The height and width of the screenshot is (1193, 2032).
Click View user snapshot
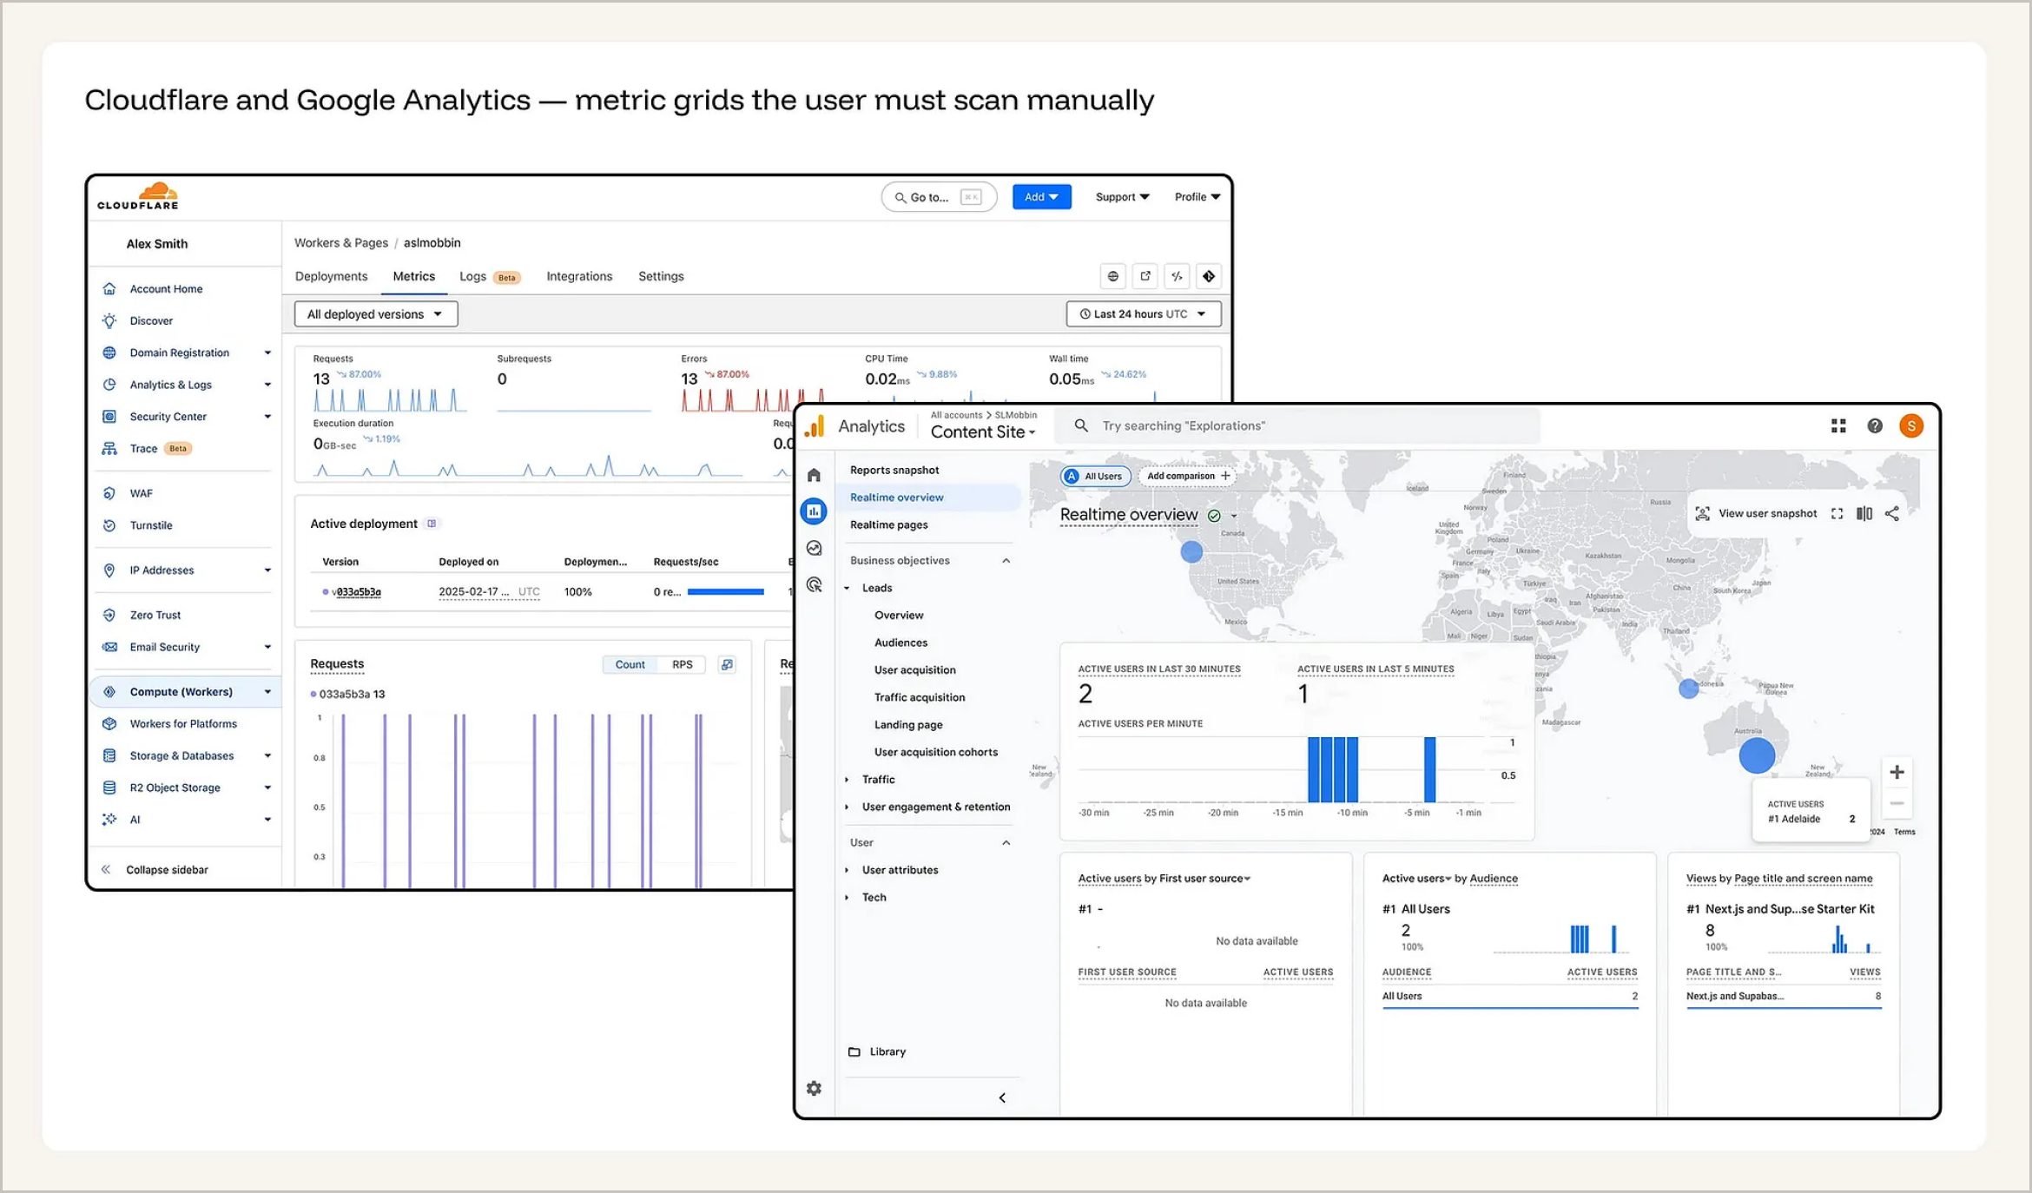click(x=1756, y=514)
